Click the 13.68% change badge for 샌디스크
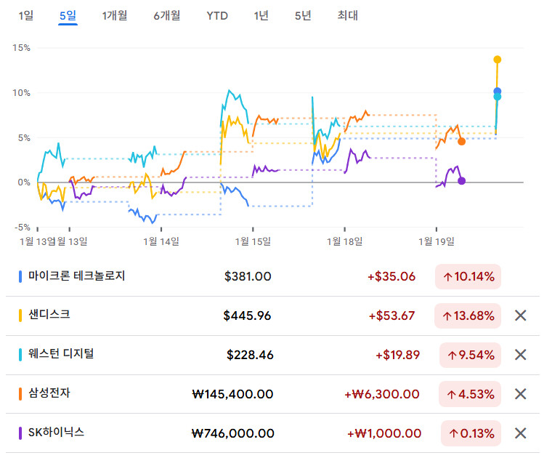Image resolution: width=560 pixels, height=458 pixels. 470,316
